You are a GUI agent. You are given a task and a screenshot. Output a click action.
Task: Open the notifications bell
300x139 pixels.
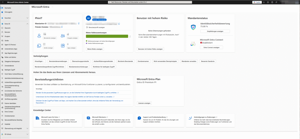(264, 2)
